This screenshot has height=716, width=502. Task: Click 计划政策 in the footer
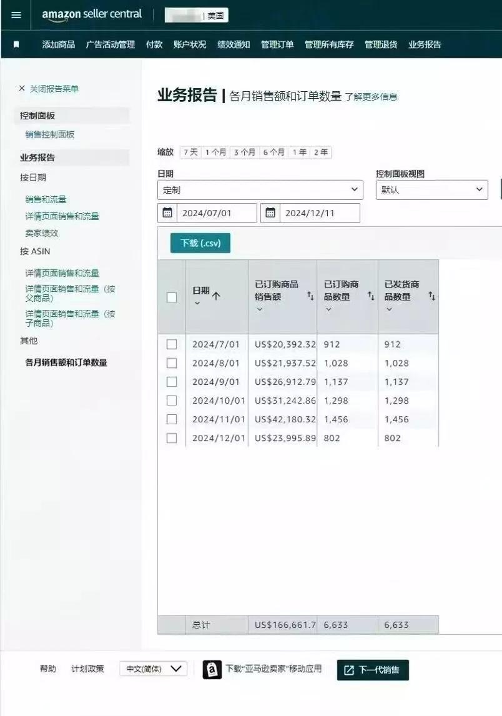[x=87, y=669]
